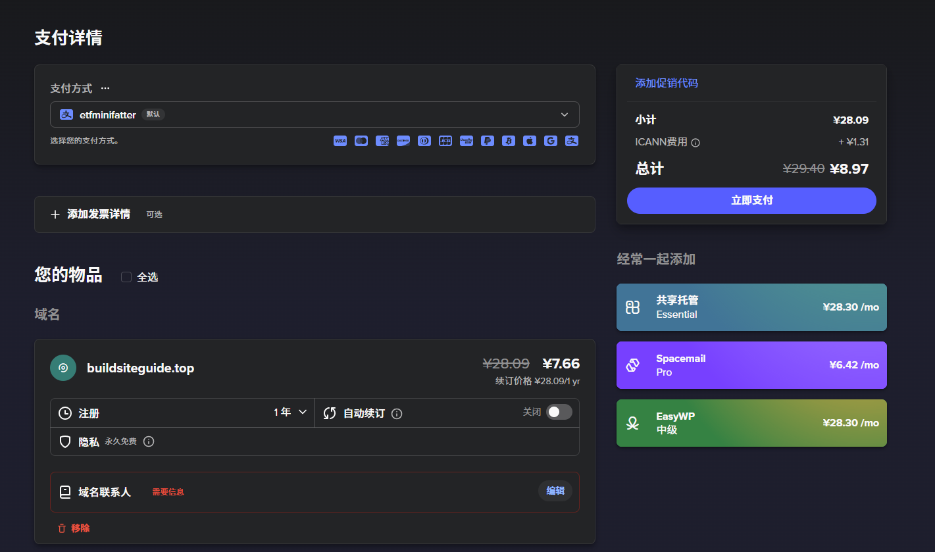Click the Apple Pay icon

530,141
